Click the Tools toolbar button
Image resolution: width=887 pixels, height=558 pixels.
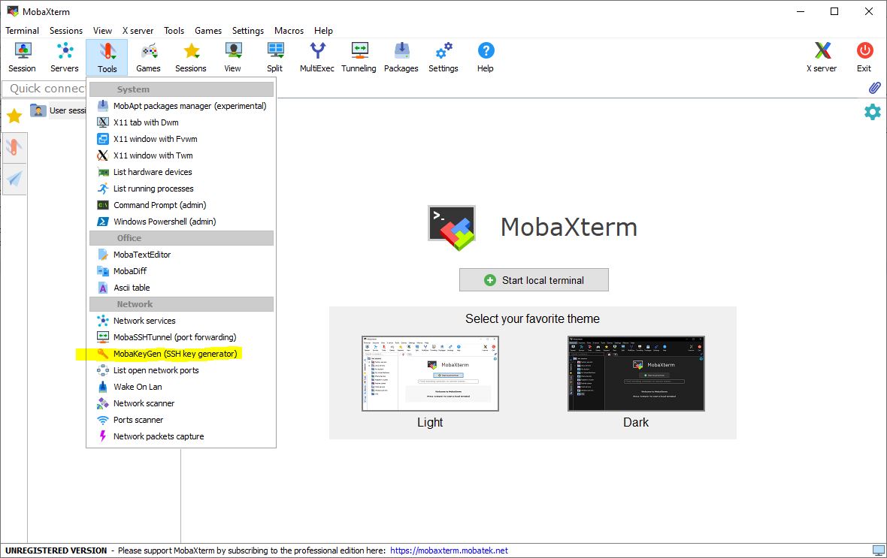click(x=107, y=58)
